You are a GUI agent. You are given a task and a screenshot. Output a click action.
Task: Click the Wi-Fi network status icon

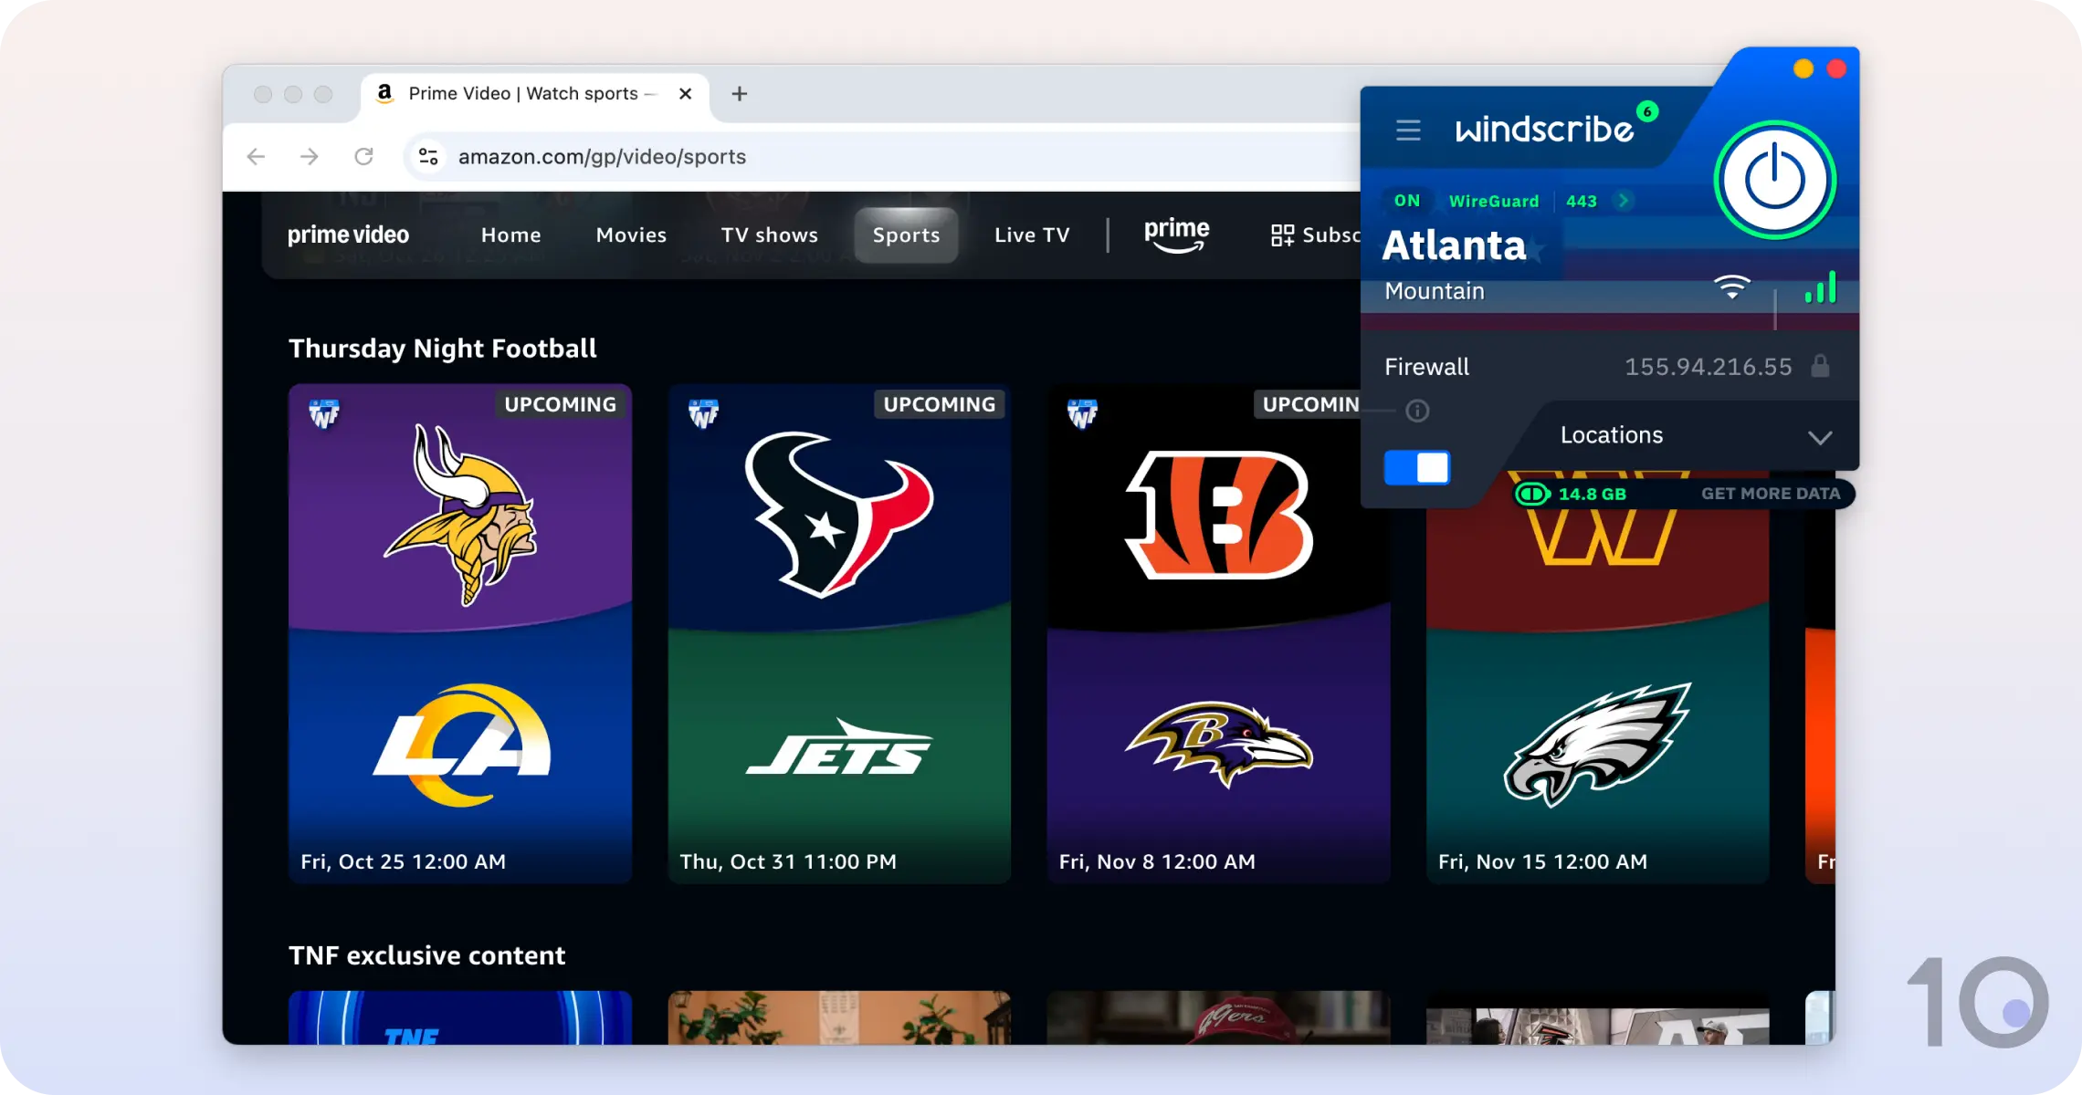tap(1731, 287)
